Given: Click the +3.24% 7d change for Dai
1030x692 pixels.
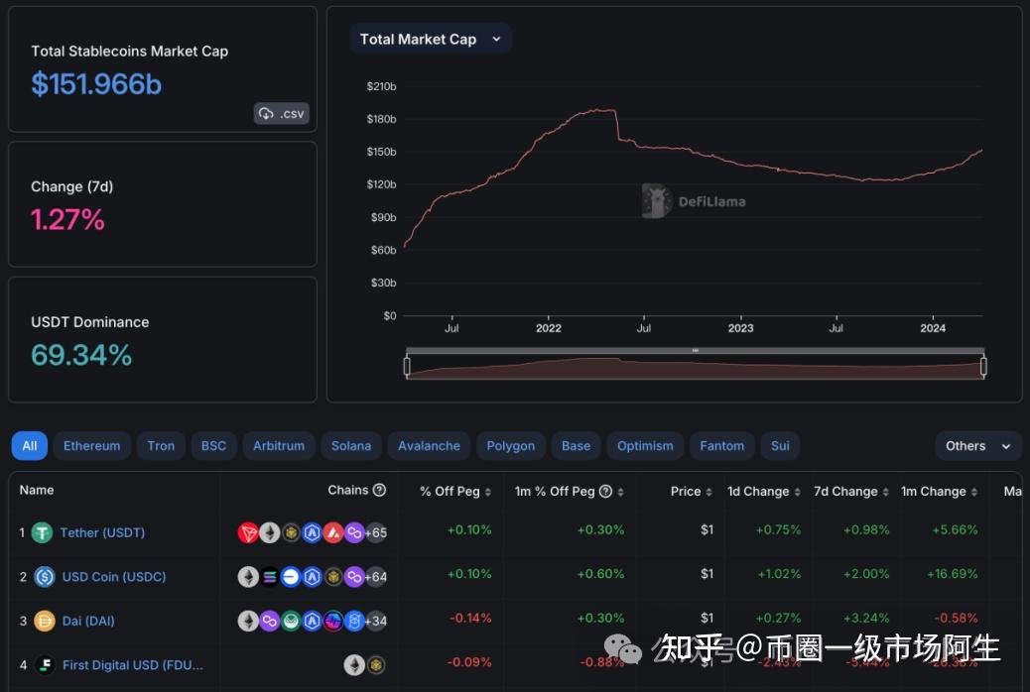Looking at the screenshot, I should click(866, 618).
